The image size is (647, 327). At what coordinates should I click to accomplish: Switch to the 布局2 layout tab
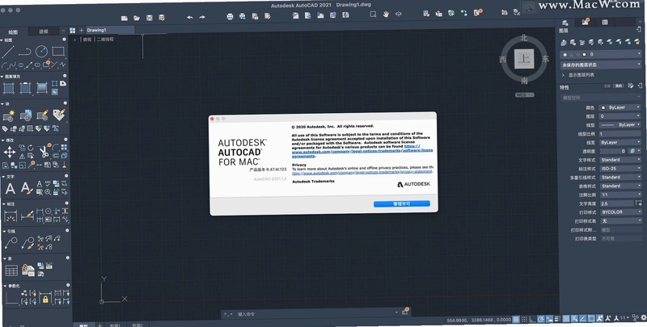point(137,325)
